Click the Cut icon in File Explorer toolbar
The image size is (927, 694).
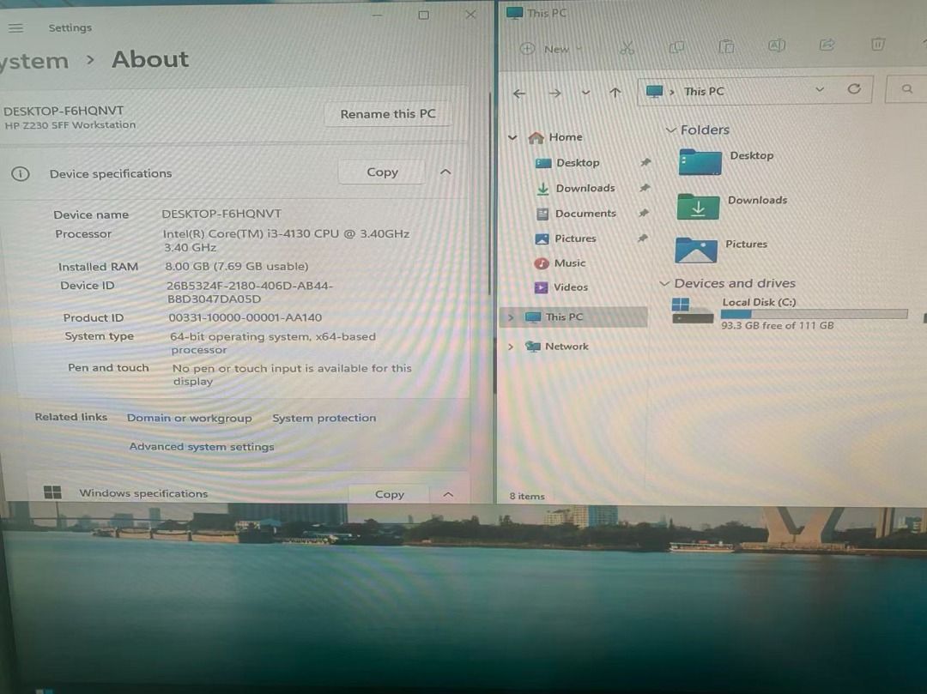pyautogui.click(x=627, y=48)
